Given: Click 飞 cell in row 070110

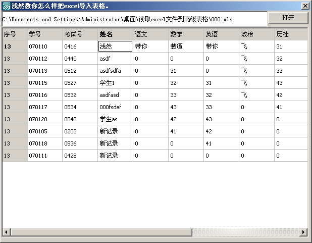Looking at the screenshot, I should click(256, 46).
